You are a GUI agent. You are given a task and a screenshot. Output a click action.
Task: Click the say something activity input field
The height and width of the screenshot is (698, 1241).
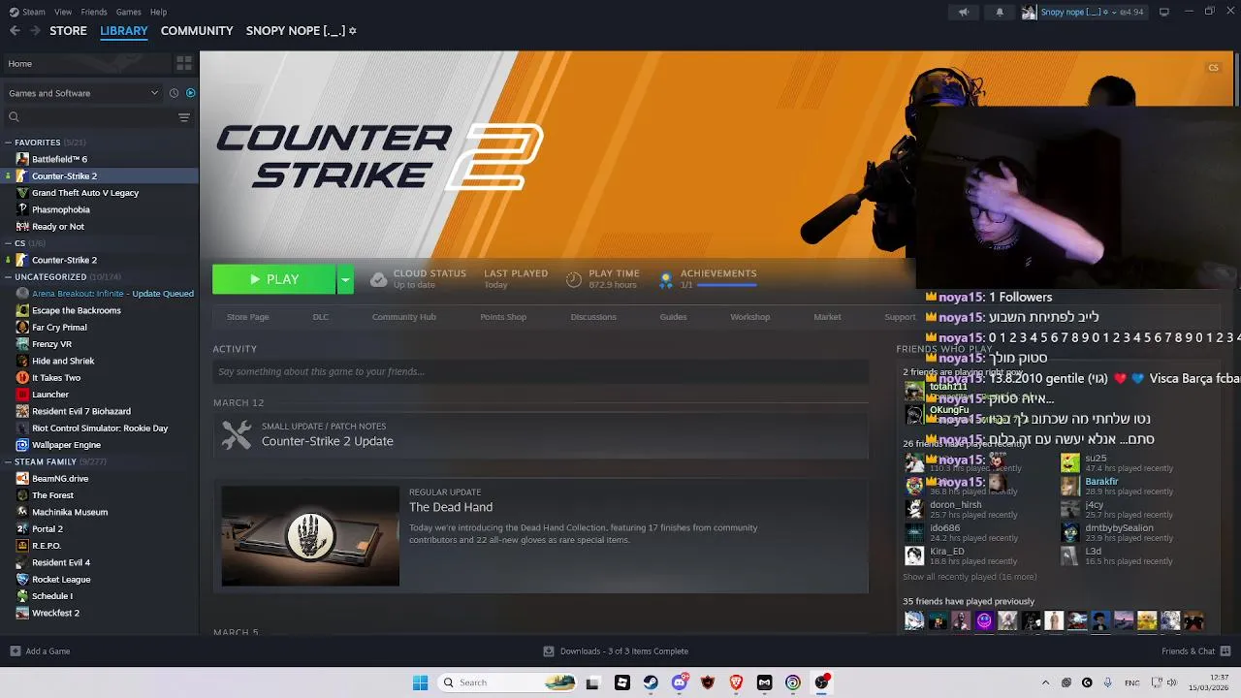click(541, 371)
